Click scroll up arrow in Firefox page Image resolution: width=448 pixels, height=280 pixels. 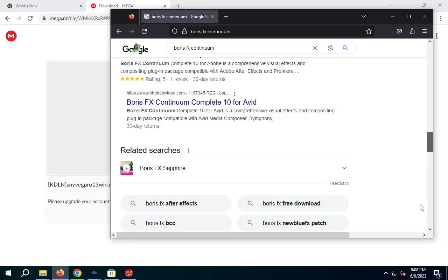click(x=430, y=41)
